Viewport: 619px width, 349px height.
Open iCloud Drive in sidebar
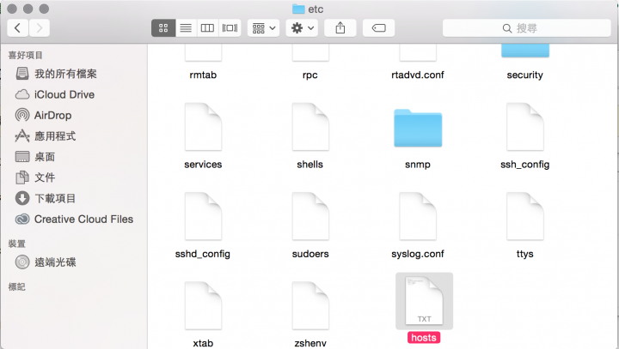pos(74,94)
